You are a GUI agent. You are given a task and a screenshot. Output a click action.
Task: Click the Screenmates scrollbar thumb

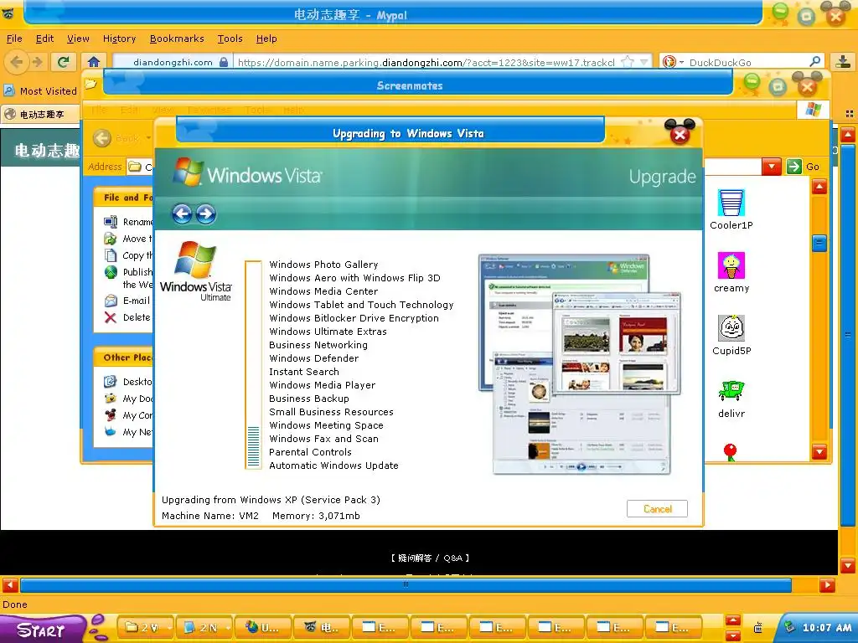pos(819,243)
